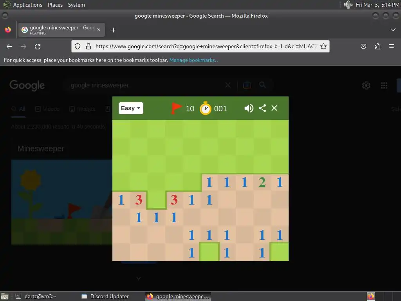Image resolution: width=401 pixels, height=301 pixels.
Task: Open Google search by image camera icon
Action: click(x=247, y=85)
